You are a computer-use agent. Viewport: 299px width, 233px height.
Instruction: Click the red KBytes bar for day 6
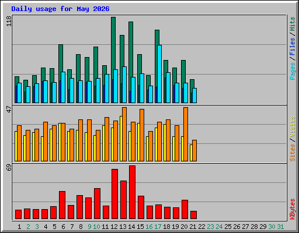[x=62, y=205]
